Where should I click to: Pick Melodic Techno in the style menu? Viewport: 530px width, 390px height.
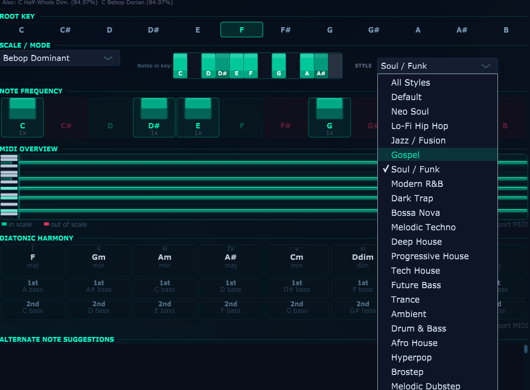(424, 227)
